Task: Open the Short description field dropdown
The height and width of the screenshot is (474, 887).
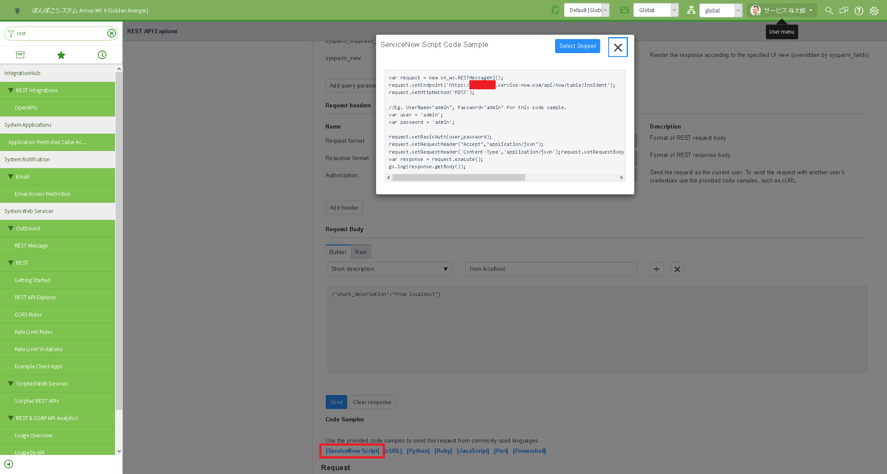Action: 390,269
